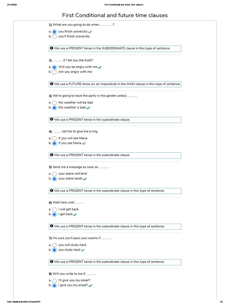
Task: Click green checkmark next to "Will you be angry with me"
Action: [100, 67]
